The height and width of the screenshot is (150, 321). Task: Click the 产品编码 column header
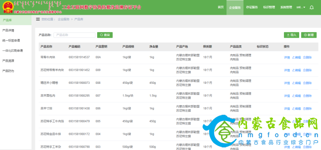(74, 46)
